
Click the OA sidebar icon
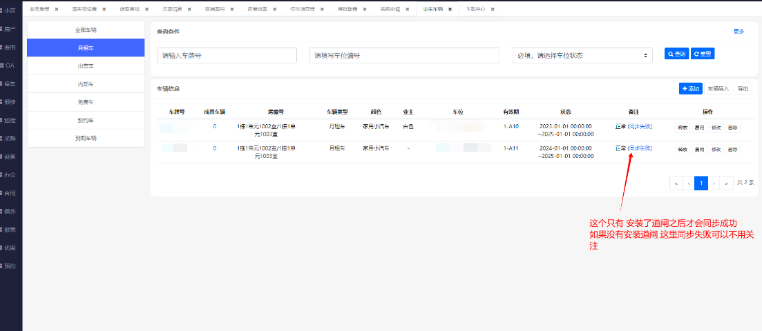click(x=9, y=65)
